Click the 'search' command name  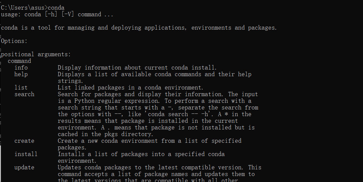pyautogui.click(x=24, y=94)
